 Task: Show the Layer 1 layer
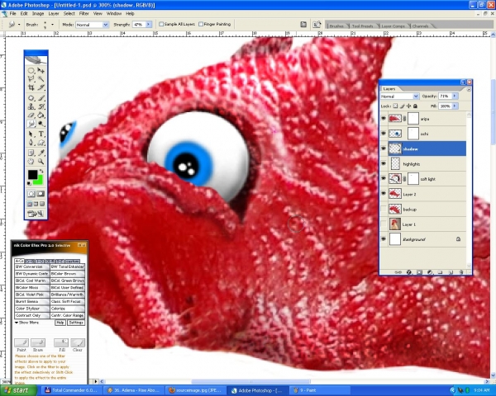(384, 224)
